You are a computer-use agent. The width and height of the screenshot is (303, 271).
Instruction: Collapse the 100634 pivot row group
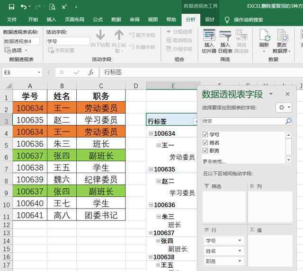151,134
